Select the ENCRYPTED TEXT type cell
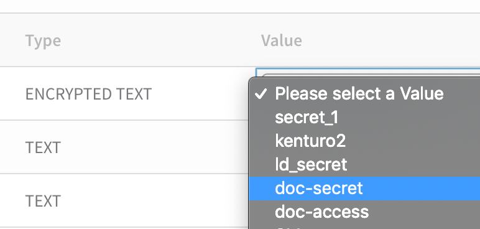The height and width of the screenshot is (229, 480). [x=88, y=94]
